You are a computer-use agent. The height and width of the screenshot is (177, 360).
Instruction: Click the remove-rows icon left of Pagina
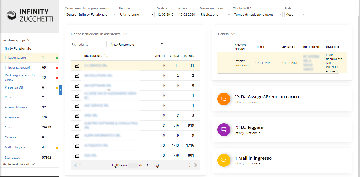tap(114, 165)
